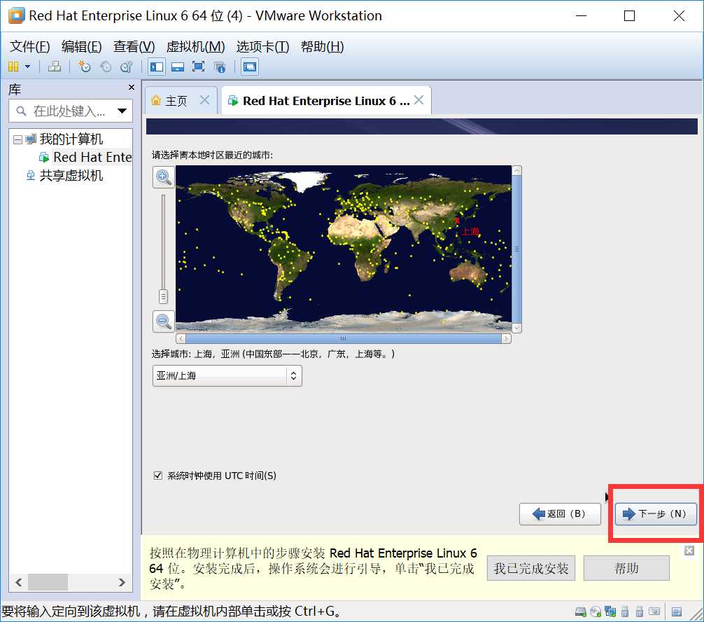Open the 文件(F) menu
The width and height of the screenshot is (704, 622).
pyautogui.click(x=29, y=46)
